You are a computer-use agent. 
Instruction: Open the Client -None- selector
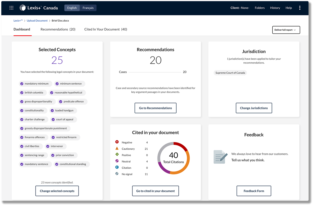pyautogui.click(x=240, y=8)
